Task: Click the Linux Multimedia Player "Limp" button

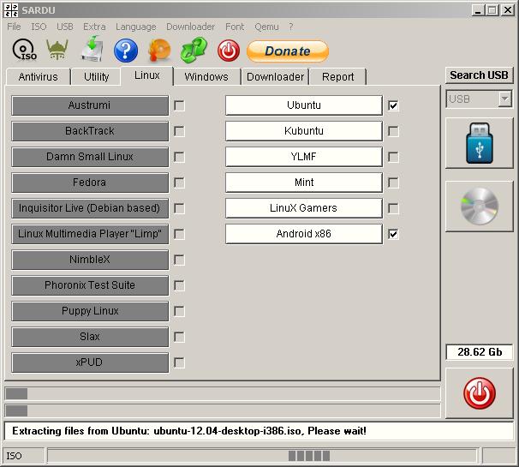Action: (90, 234)
